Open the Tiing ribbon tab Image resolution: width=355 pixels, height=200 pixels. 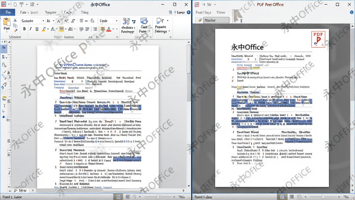(x=85, y=12)
